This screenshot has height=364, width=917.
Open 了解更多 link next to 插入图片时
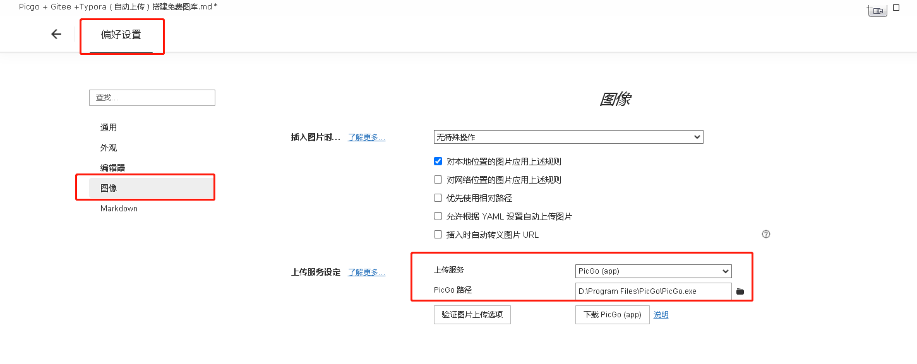(366, 137)
